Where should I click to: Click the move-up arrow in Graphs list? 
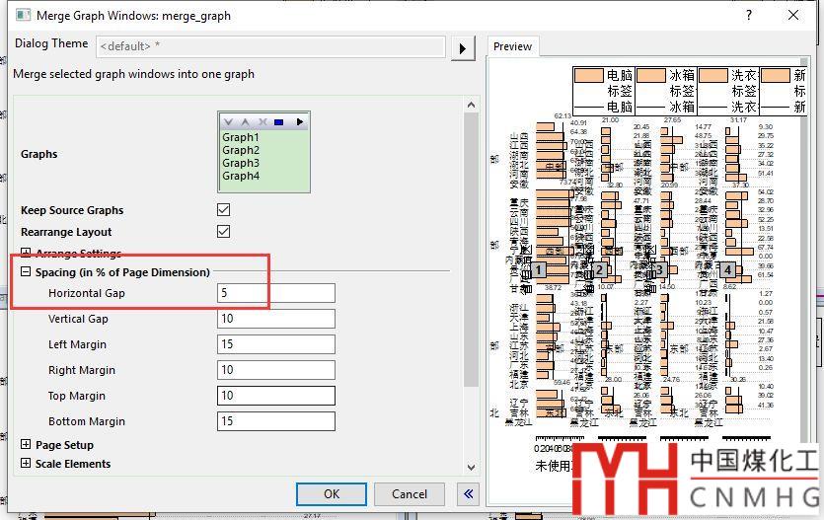(246, 122)
